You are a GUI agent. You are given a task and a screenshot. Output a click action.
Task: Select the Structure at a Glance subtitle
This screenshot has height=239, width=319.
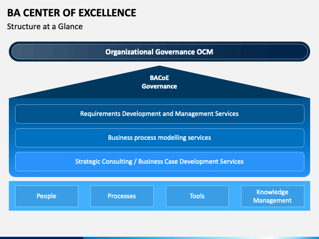click(45, 27)
